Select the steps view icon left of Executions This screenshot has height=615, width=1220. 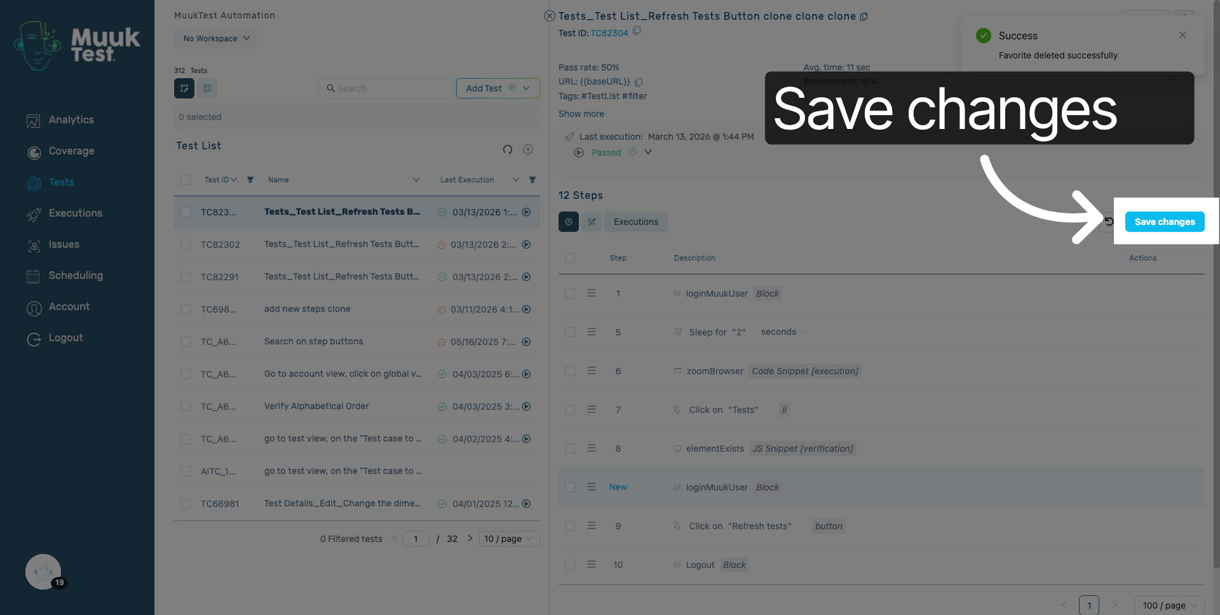click(569, 222)
